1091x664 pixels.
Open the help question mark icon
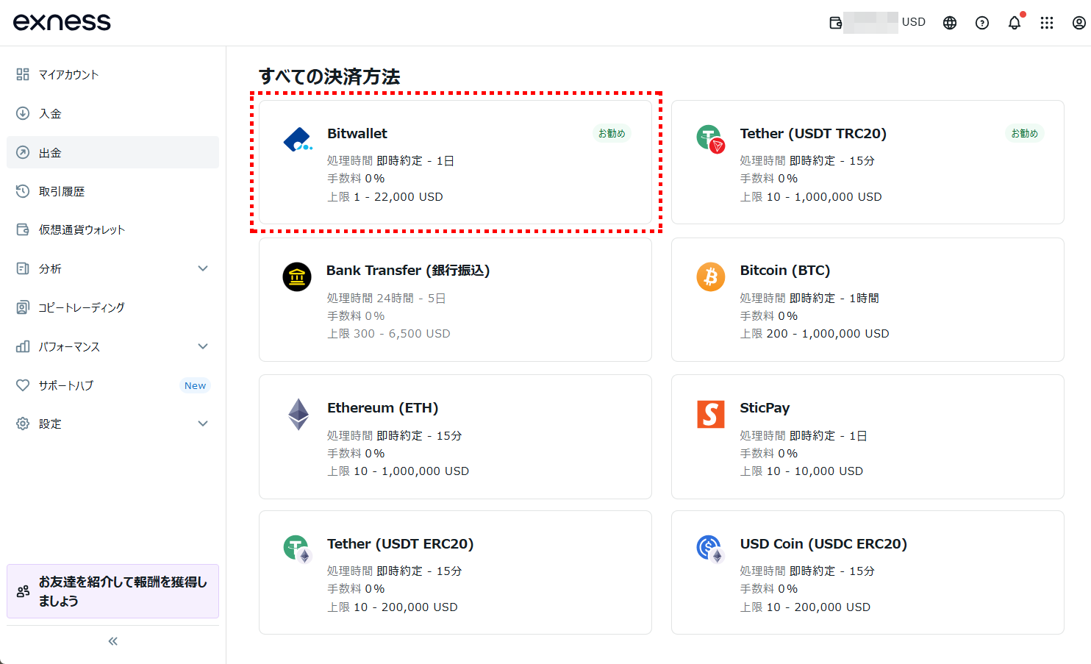click(x=982, y=23)
